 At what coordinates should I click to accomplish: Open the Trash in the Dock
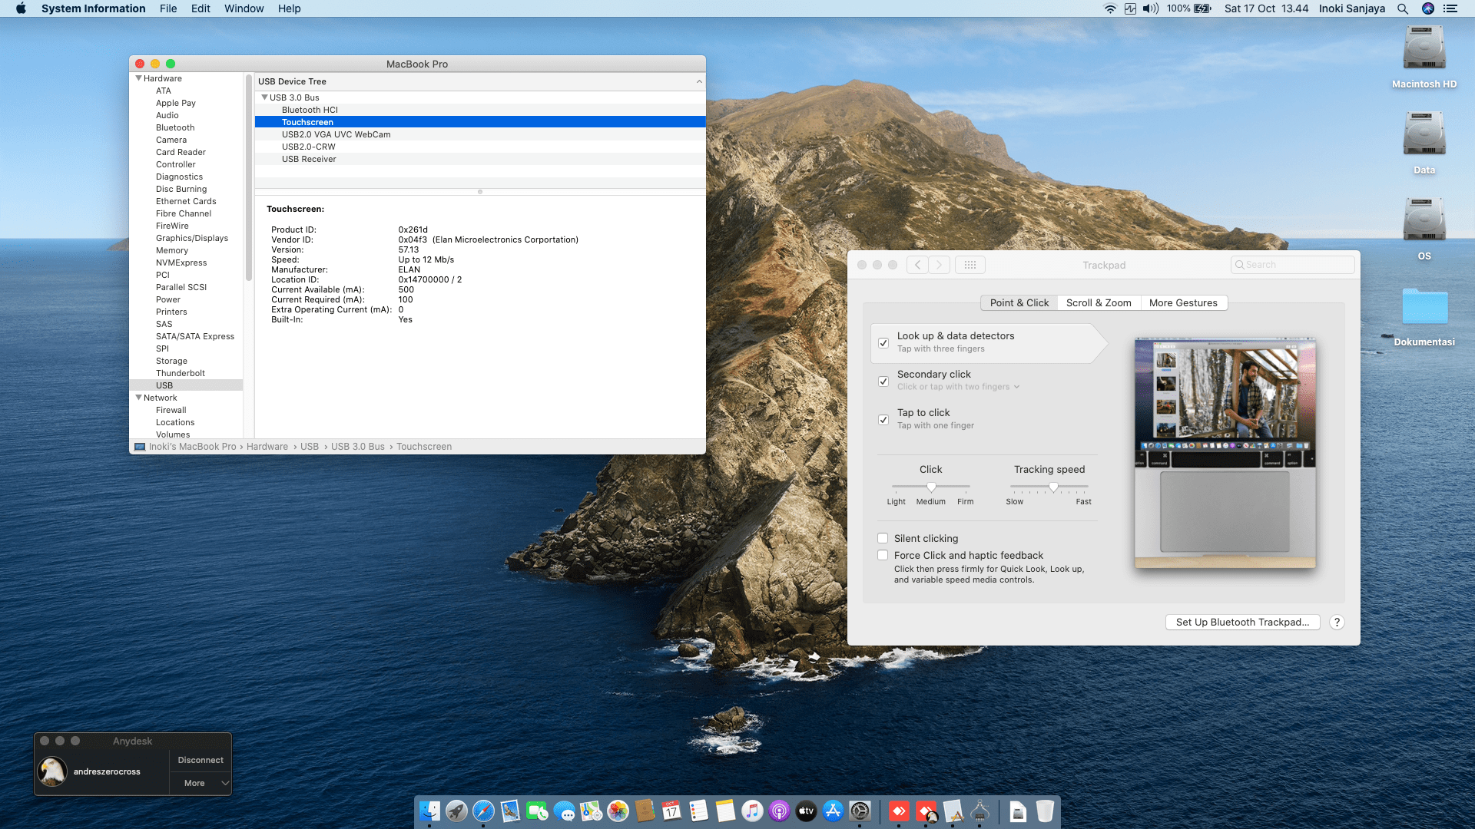pos(1045,811)
